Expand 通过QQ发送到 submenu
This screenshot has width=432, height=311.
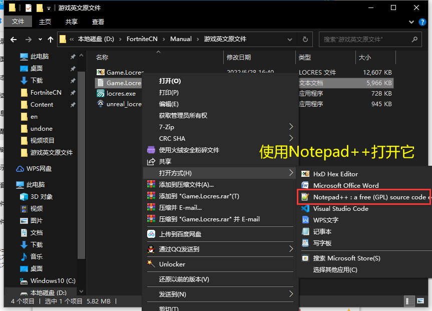coord(219,249)
